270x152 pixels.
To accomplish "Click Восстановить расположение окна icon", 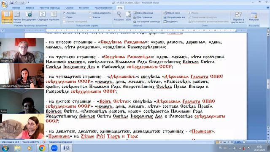I will [190, 22].
